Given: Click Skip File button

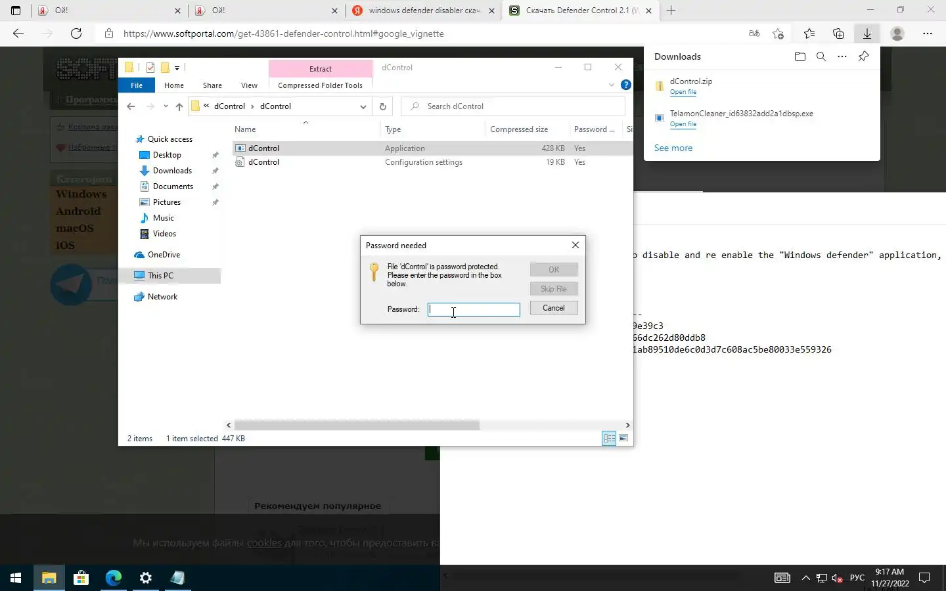Looking at the screenshot, I should tap(554, 289).
